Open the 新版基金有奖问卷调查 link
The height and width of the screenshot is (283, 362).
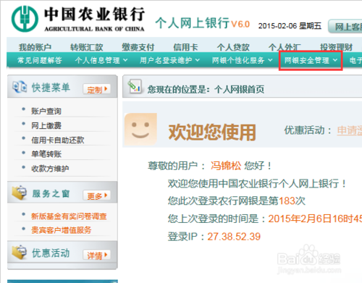[x=69, y=216]
